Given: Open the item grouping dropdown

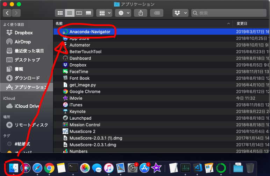Looking at the screenshot, I should click(x=104, y=13).
